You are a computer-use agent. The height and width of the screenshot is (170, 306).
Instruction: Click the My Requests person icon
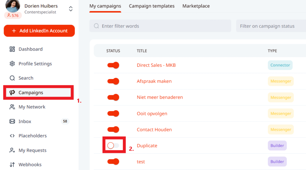(x=12, y=150)
